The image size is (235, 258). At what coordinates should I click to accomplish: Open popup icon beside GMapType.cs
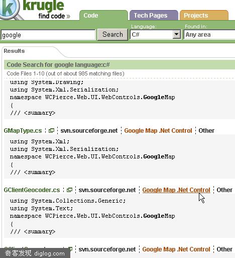tap(51, 130)
